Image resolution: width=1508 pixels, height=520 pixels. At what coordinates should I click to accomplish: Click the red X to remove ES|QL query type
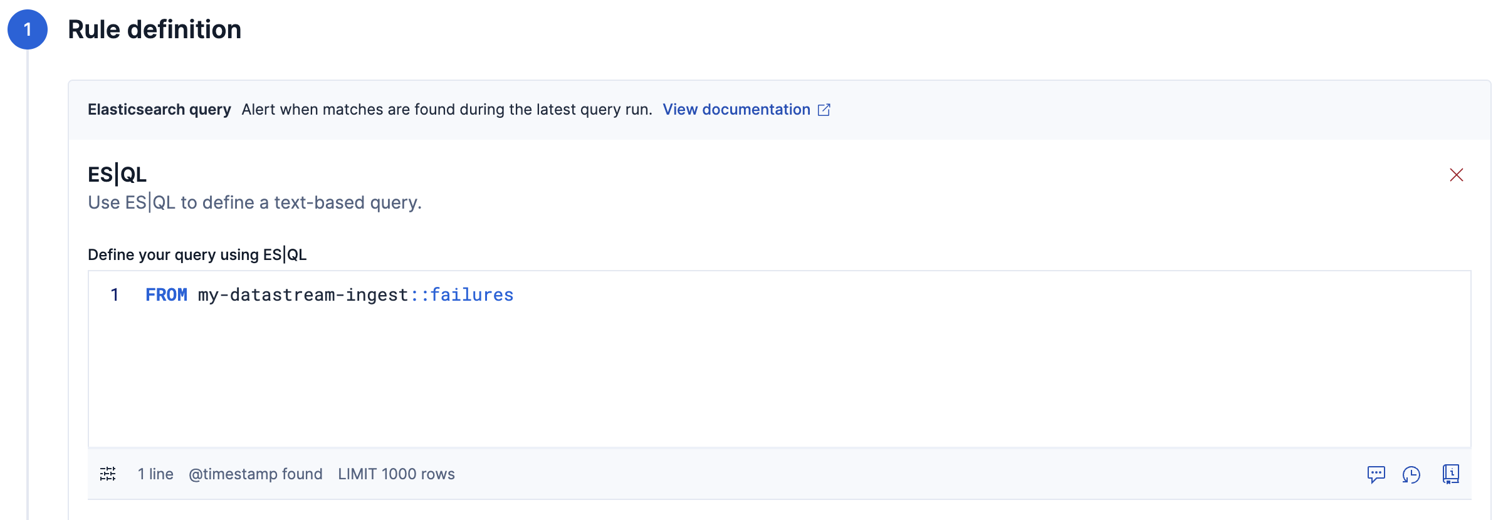point(1456,175)
